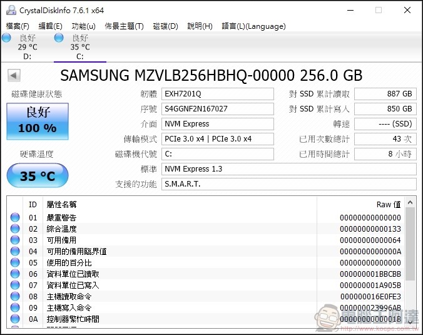This screenshot has width=423, height=335.
Task: Select the 使用的百分比 attribute row
Action: pos(206,262)
